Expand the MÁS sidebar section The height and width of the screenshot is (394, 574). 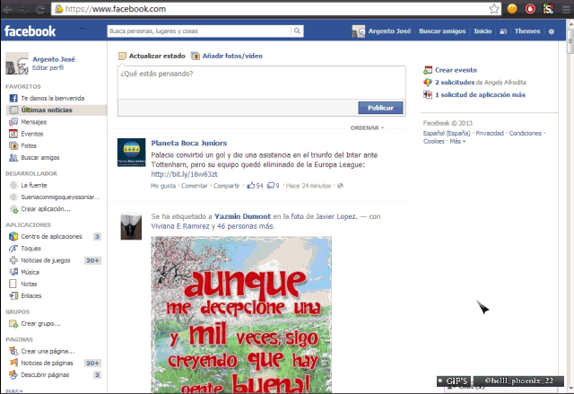(x=14, y=391)
